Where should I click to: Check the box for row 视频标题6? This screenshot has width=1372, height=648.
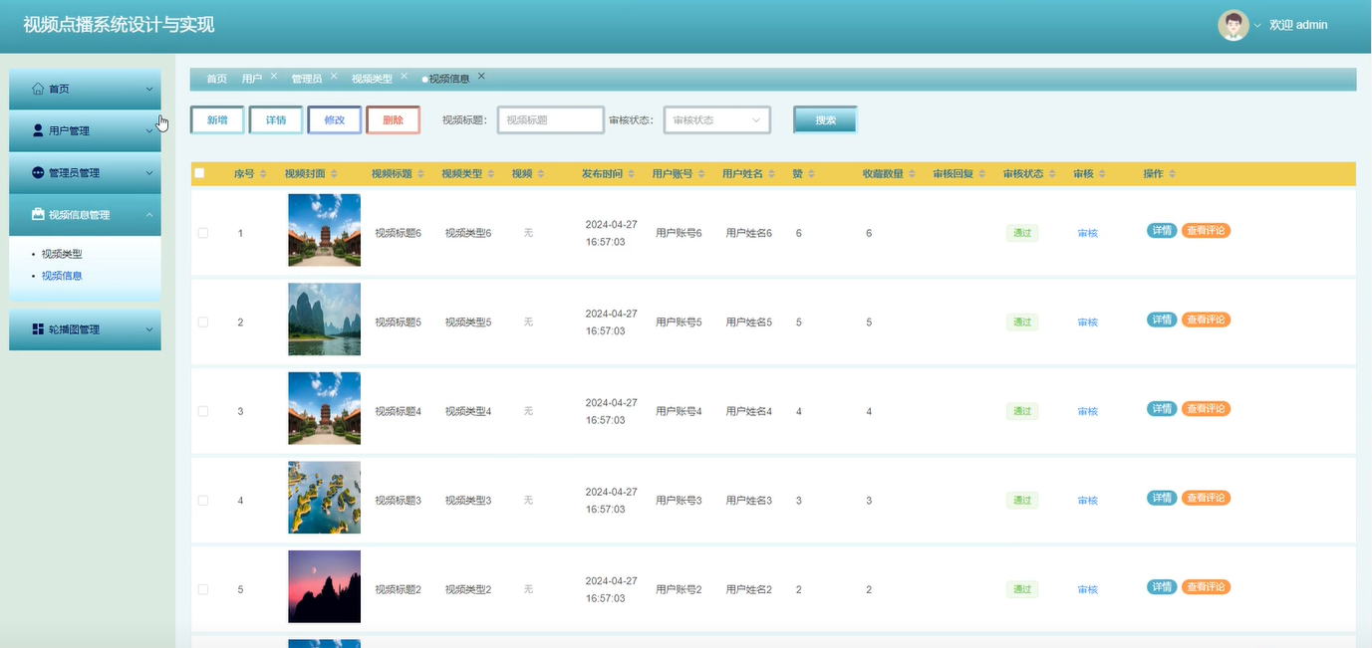(203, 233)
